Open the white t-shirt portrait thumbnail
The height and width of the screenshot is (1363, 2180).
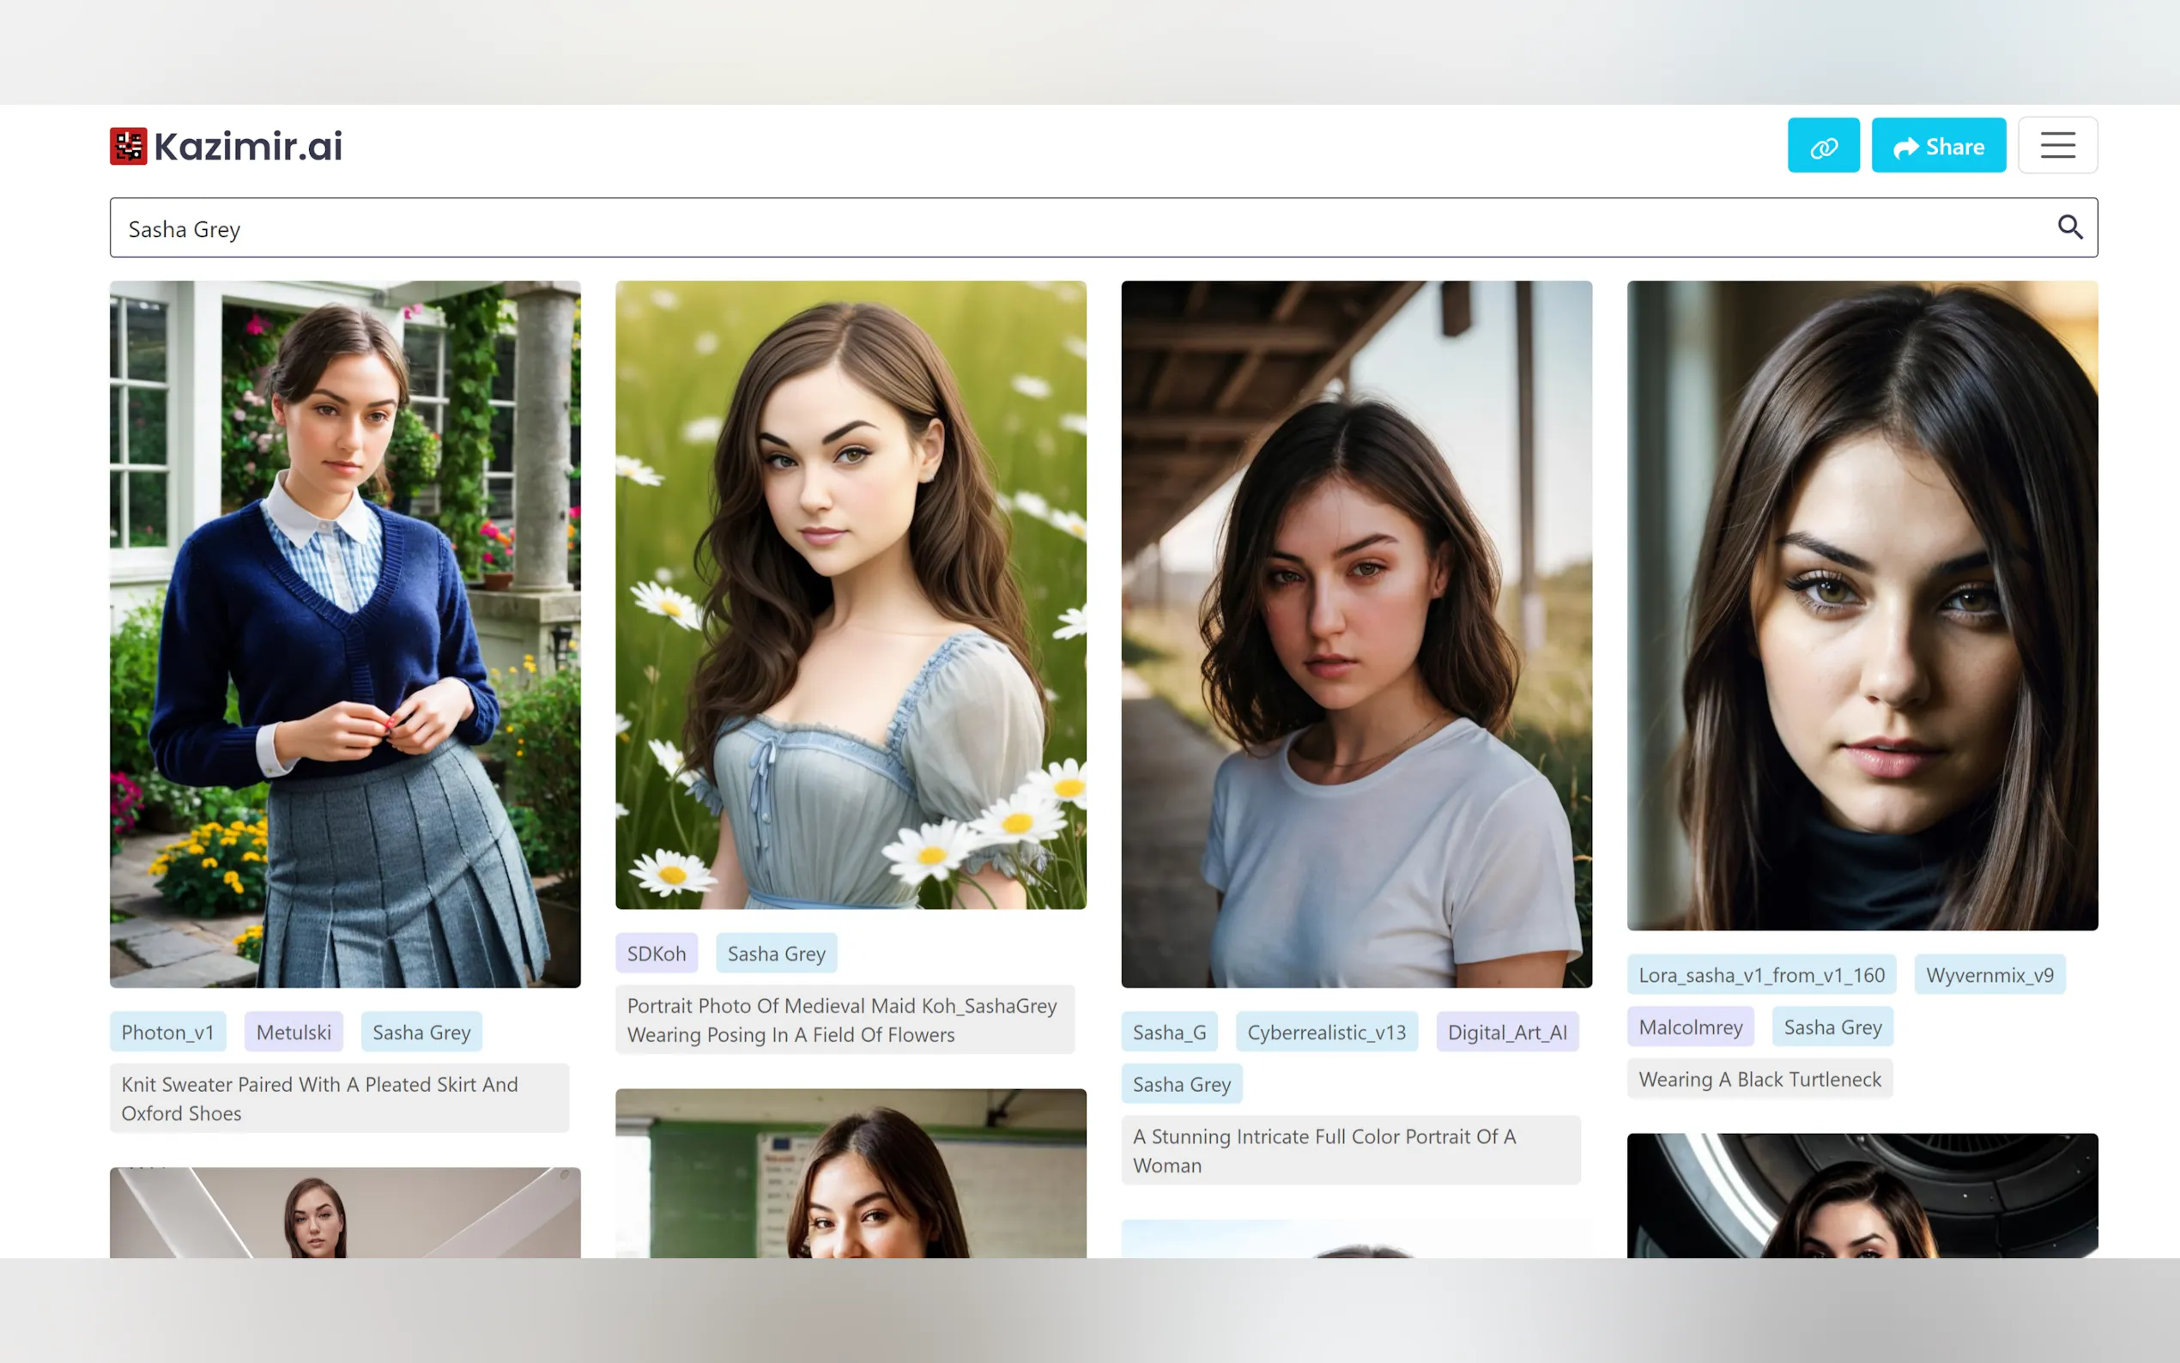point(1355,633)
